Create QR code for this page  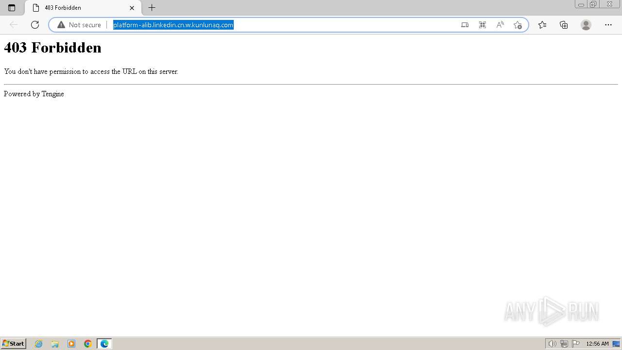pyautogui.click(x=483, y=25)
